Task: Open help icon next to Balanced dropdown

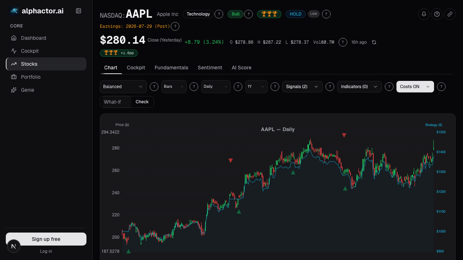Action: 154,87
